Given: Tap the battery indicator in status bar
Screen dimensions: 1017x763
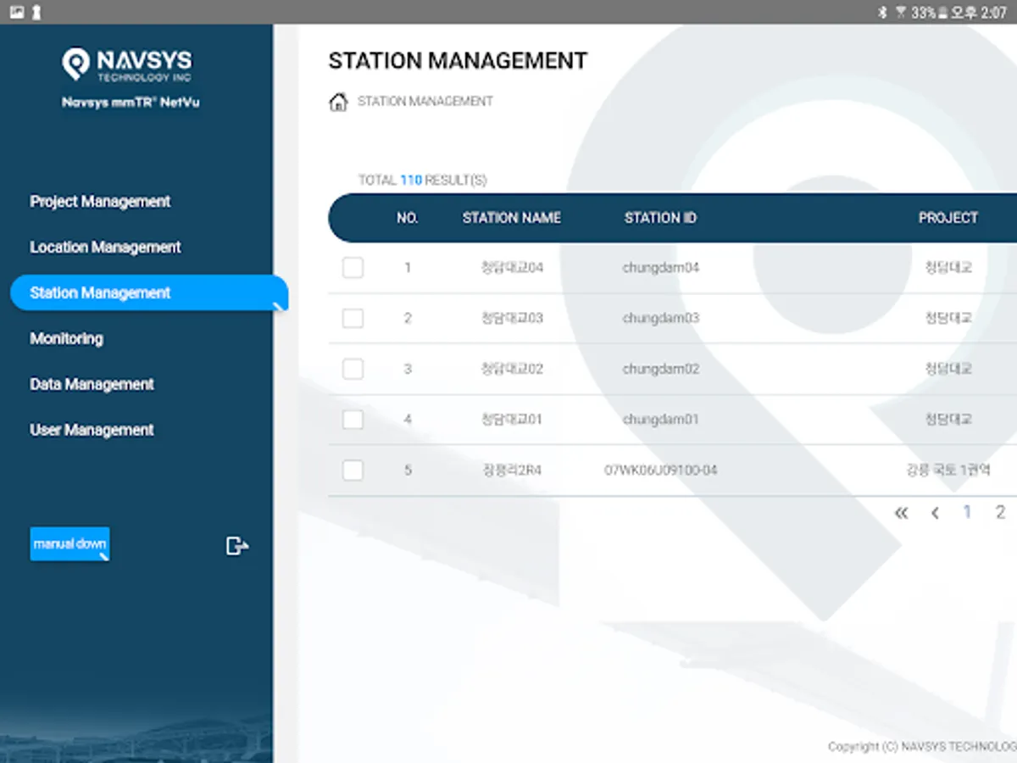Looking at the screenshot, I should pyautogui.click(x=942, y=13).
